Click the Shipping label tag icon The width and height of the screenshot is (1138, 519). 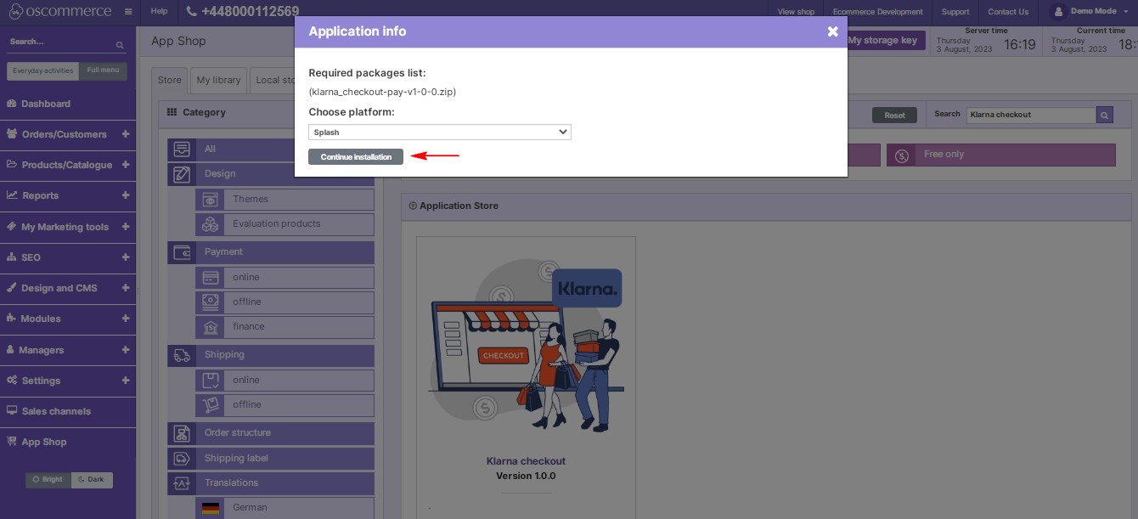[182, 459]
